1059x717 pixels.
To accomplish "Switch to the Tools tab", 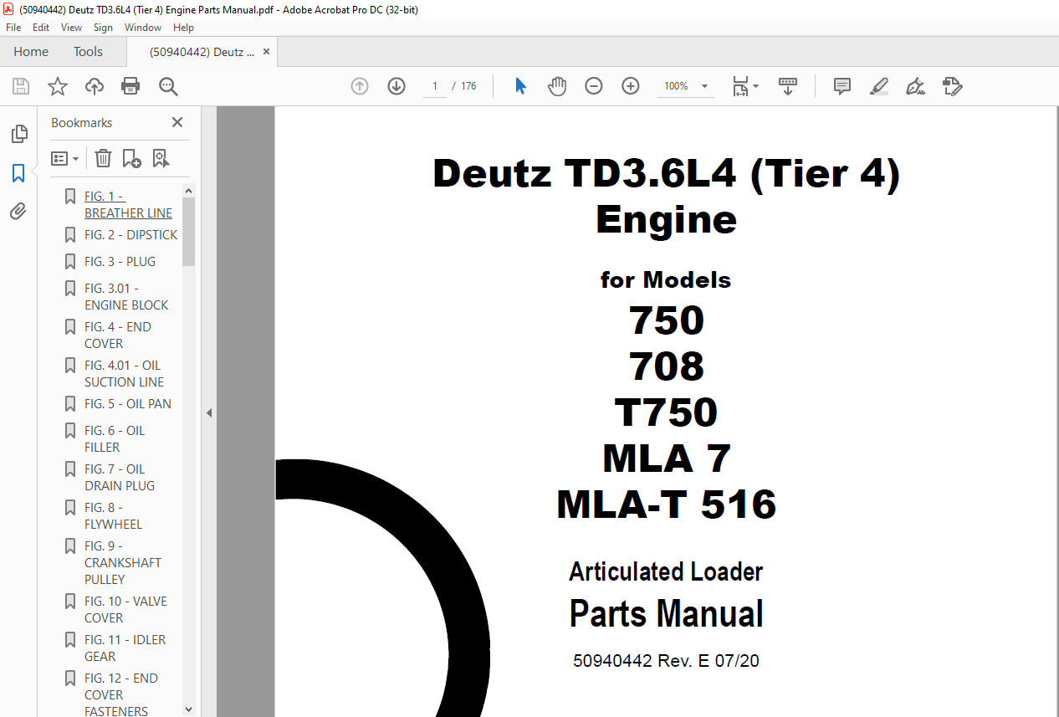I will pos(88,52).
